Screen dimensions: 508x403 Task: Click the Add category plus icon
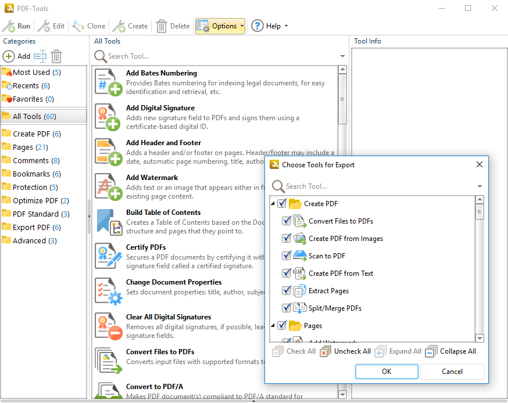pyautogui.click(x=9, y=56)
